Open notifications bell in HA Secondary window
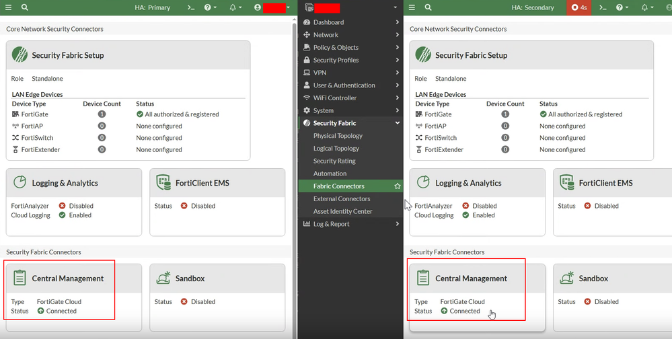The height and width of the screenshot is (339, 672). tap(646, 7)
